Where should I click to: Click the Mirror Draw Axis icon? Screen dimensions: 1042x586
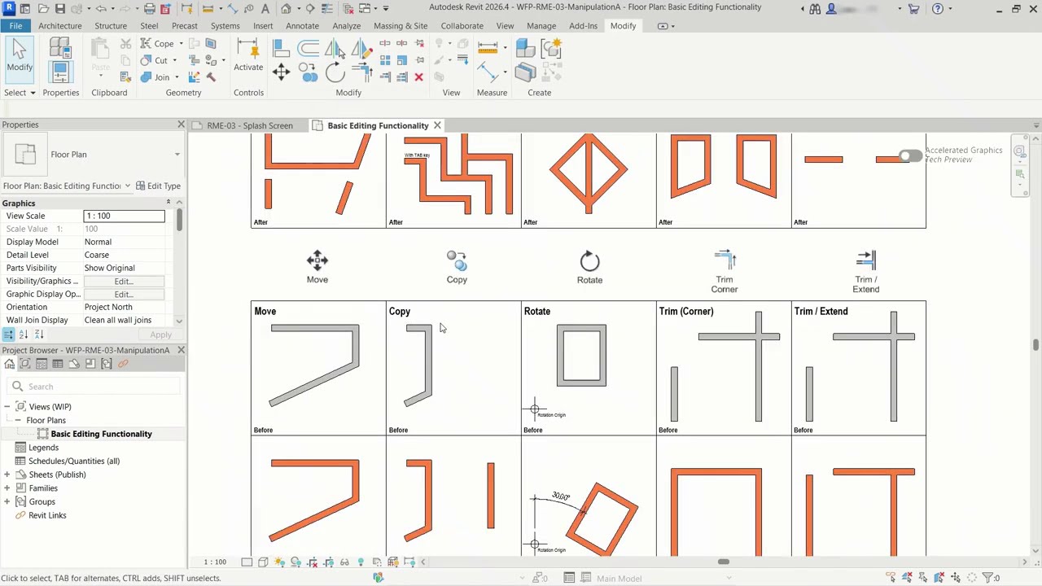(361, 48)
